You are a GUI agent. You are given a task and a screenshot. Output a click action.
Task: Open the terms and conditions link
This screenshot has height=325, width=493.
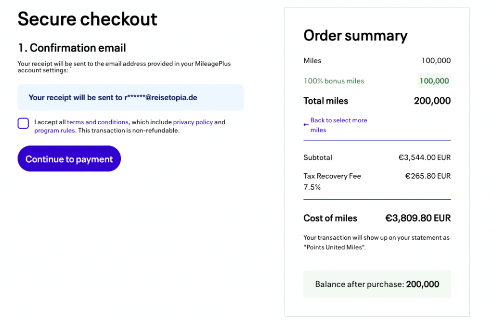(98, 122)
